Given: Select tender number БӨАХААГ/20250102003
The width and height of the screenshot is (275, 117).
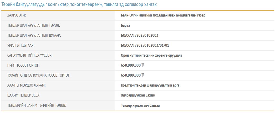Looking at the screenshot, I should coord(139,35).
